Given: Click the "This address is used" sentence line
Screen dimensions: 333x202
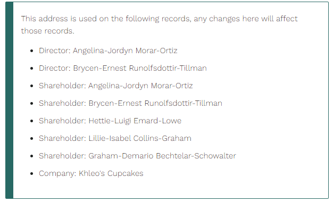Looking at the screenshot, I should tap(159, 19).
